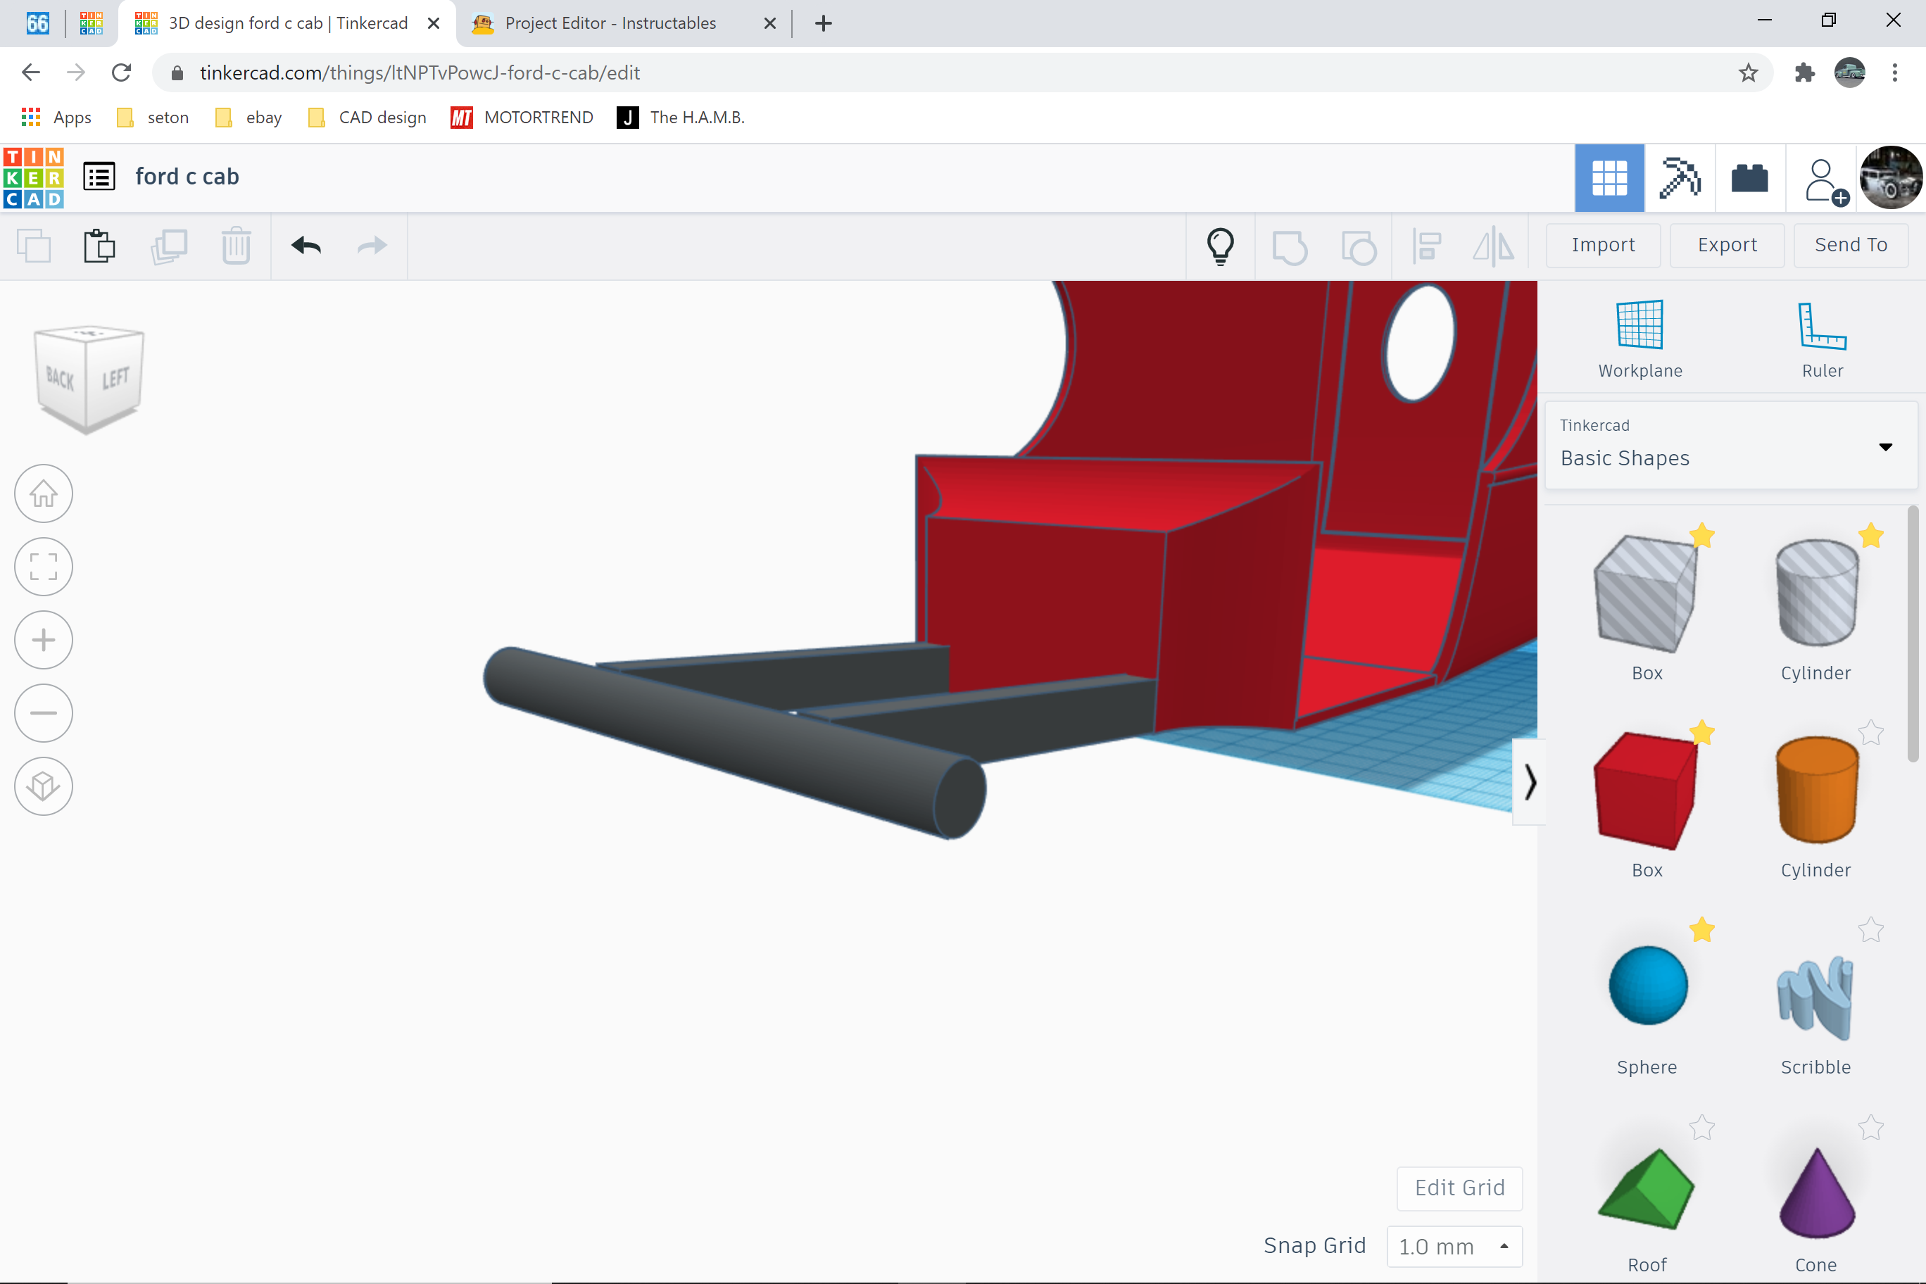
Task: Toggle favorite star on Roof
Action: pos(1702,1128)
